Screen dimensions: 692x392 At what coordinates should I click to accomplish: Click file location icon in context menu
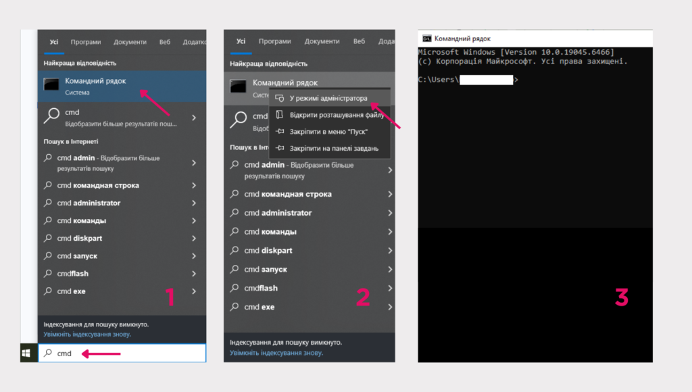(279, 115)
